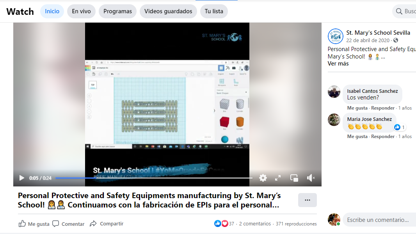Image resolution: width=416 pixels, height=234 pixels.
Task: Click the search field in Watch
Action: point(404,11)
